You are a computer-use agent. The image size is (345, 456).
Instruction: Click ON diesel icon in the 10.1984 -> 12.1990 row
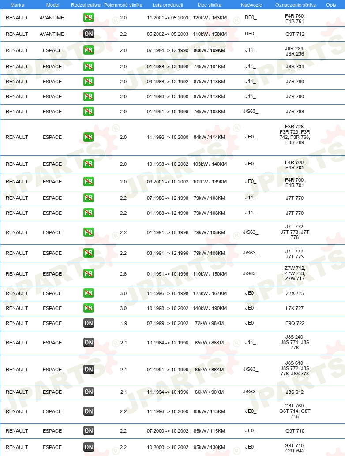coord(88,343)
